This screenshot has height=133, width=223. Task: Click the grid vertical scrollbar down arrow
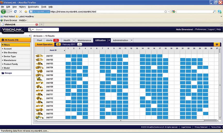220,118
